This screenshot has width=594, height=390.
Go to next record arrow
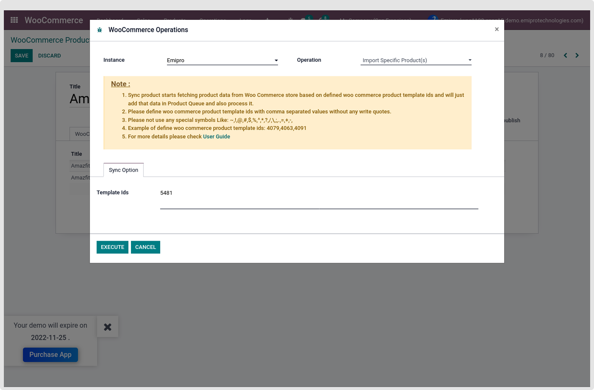pyautogui.click(x=577, y=55)
